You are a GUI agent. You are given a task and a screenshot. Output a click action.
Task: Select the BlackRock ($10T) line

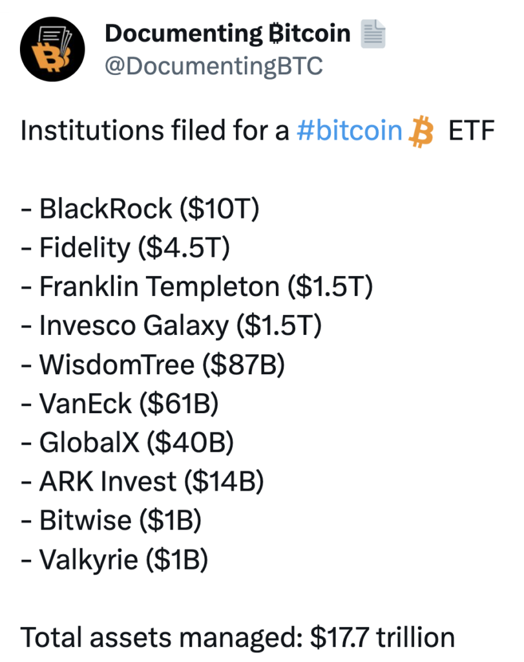pos(140,209)
